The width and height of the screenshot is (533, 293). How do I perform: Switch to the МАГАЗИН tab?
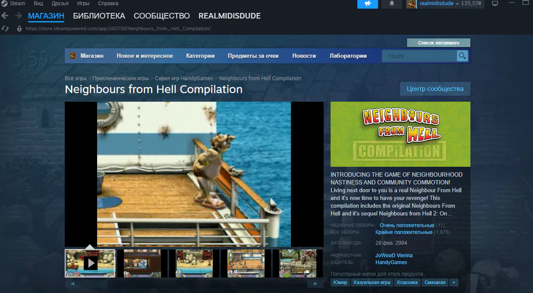click(x=46, y=16)
